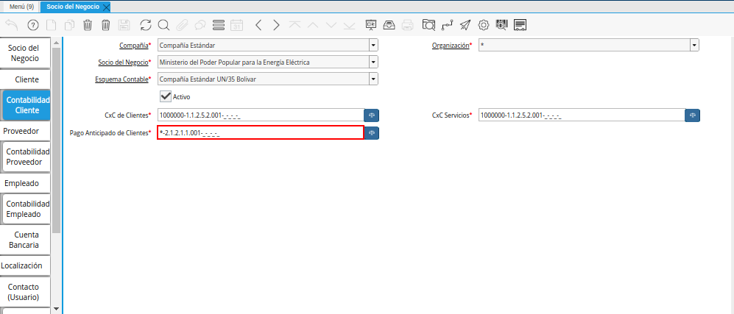Open the Socio del Negocio side tab
734x314 pixels.
24,53
